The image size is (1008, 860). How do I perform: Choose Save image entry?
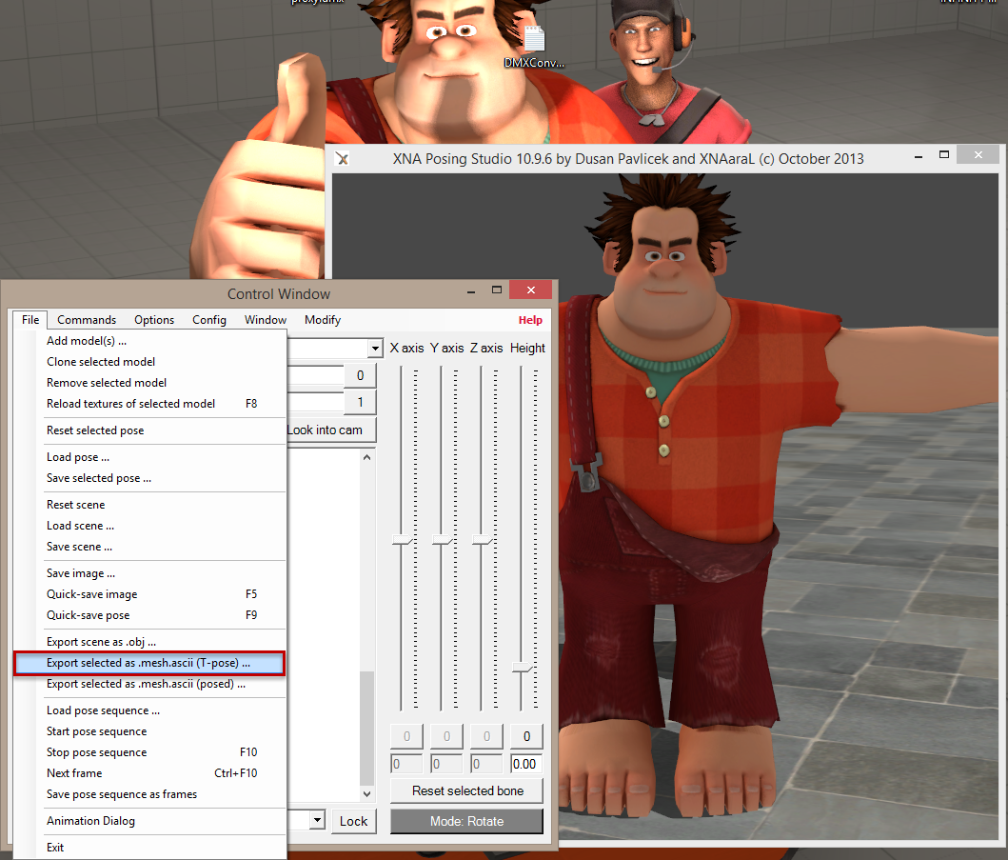click(149, 573)
